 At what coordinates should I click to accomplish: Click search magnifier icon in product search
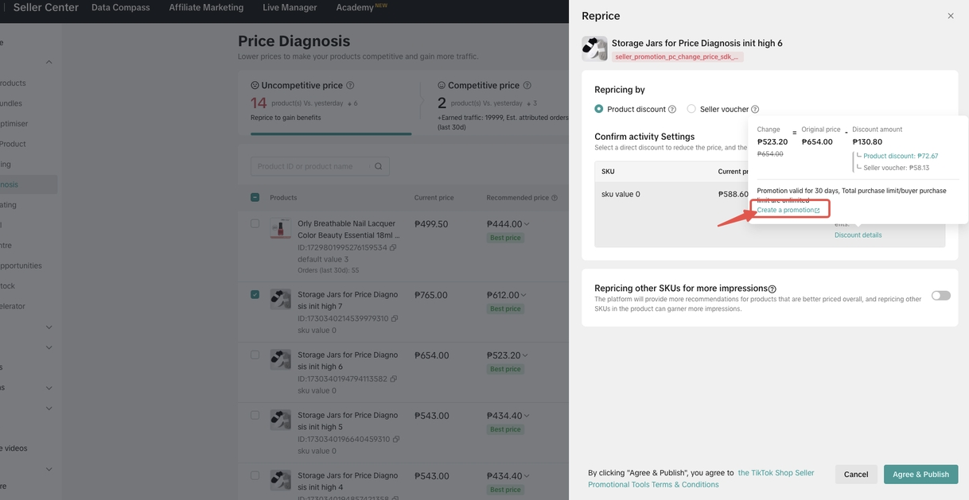click(x=379, y=166)
